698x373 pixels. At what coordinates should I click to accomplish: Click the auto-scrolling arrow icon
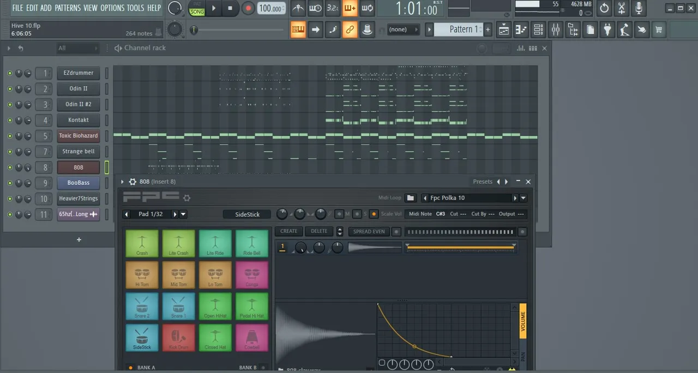pos(315,29)
